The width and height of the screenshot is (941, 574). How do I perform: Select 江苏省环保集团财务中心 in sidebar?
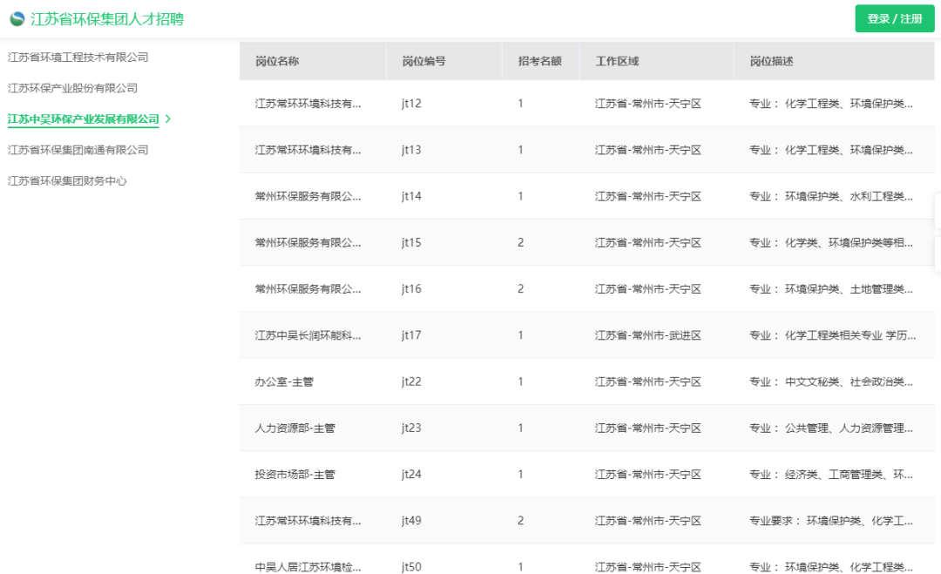click(67, 181)
